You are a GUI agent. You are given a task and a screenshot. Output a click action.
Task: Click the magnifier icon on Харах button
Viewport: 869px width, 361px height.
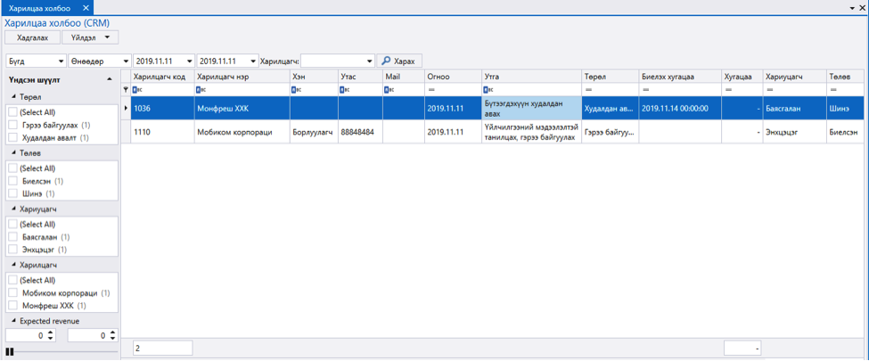pyautogui.click(x=386, y=61)
